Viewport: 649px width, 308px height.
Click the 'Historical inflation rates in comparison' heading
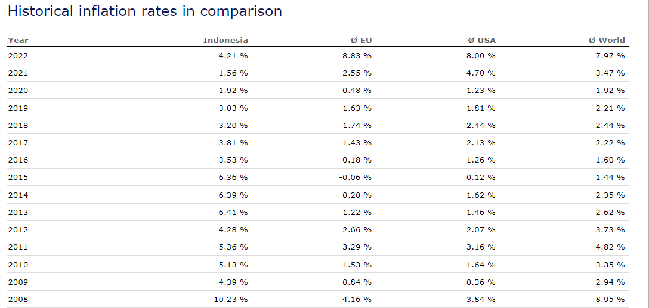tap(144, 11)
